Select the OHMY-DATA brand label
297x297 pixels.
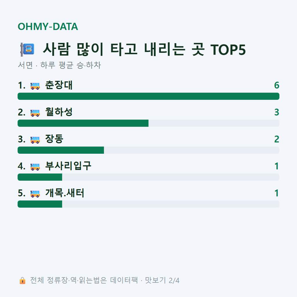coord(48,26)
